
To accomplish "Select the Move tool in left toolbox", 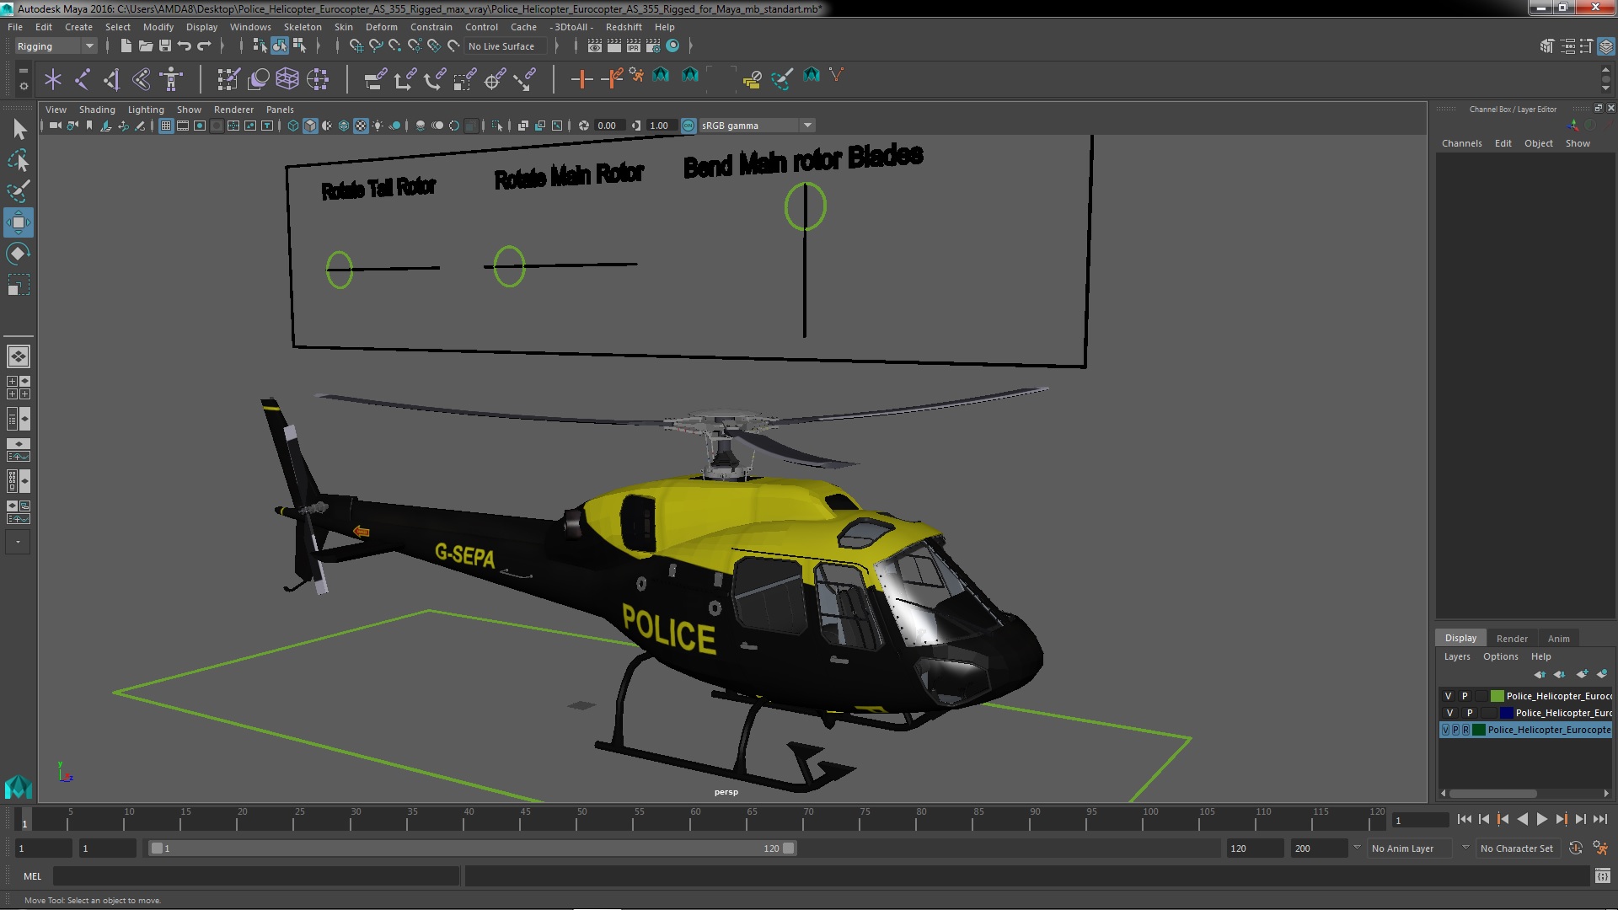I will pos(19,222).
